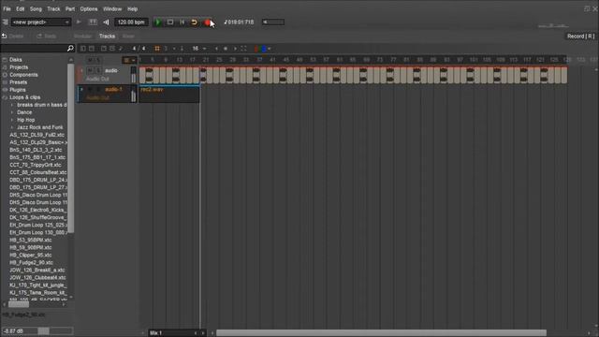Open the Help menu
599x337 pixels.
[133, 8]
